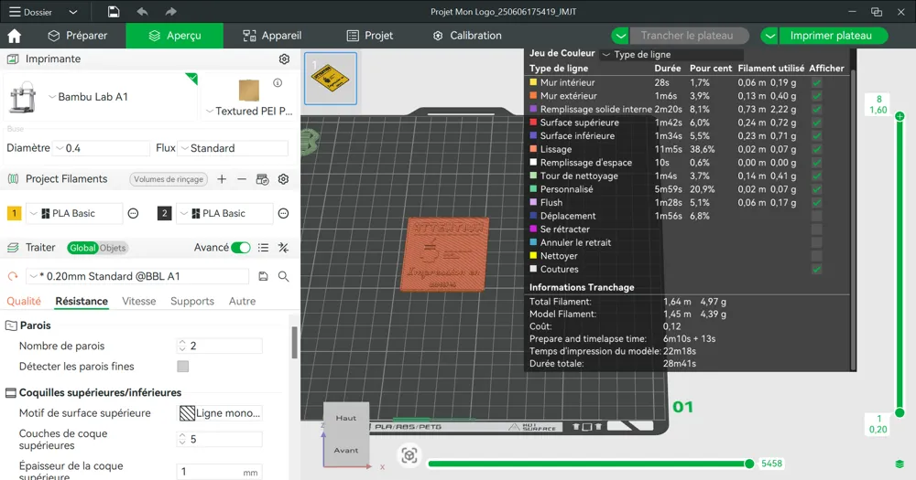This screenshot has width=916, height=480.
Task: Open Motif de surface supérieure dropdown
Action: click(220, 413)
